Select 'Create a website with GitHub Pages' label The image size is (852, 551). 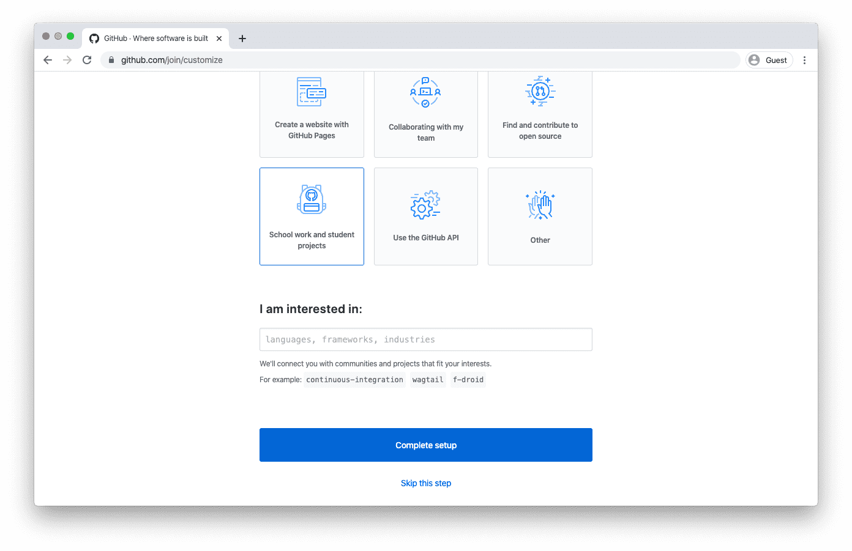coord(312,130)
